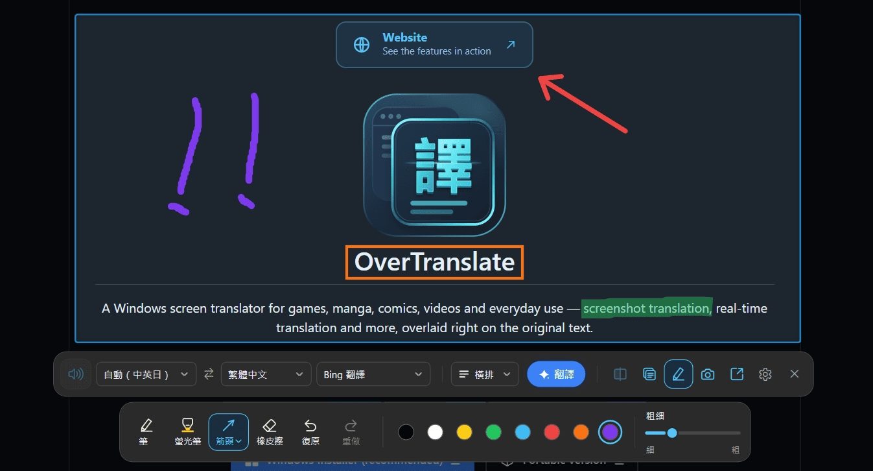The image size is (873, 471).
Task: Click the highlighted 'screenshot translation' text
Action: 647,308
